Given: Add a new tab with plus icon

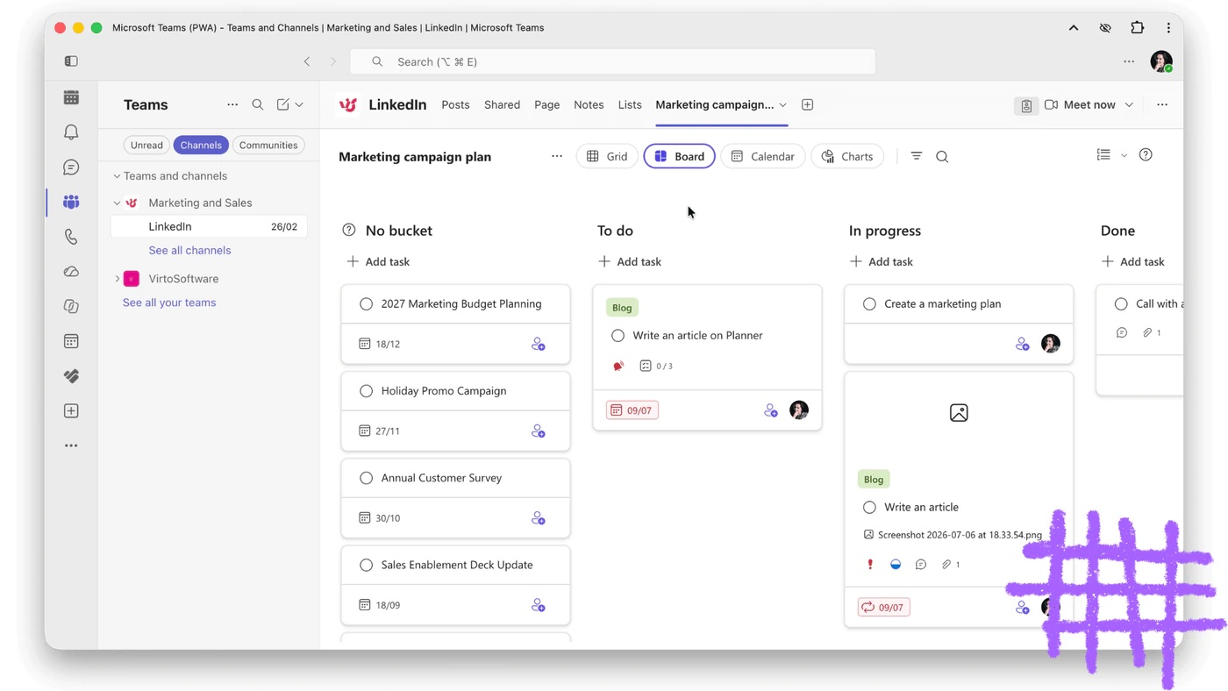Looking at the screenshot, I should [x=808, y=104].
